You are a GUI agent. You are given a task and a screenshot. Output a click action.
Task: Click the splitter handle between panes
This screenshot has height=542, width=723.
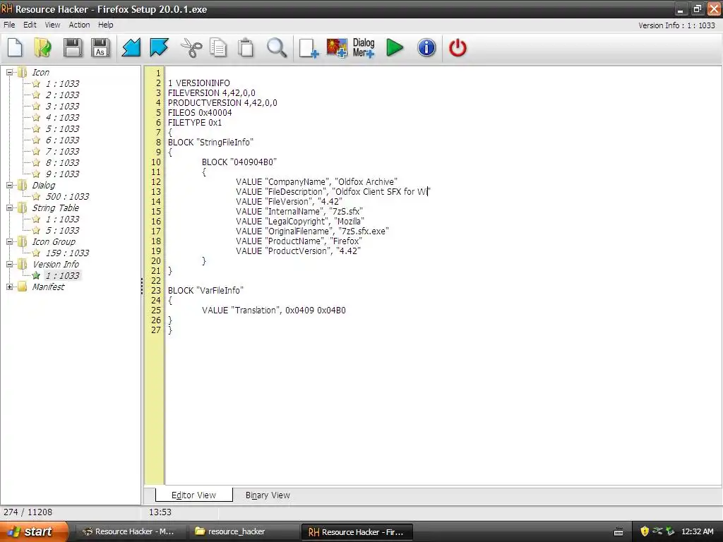tap(142, 287)
